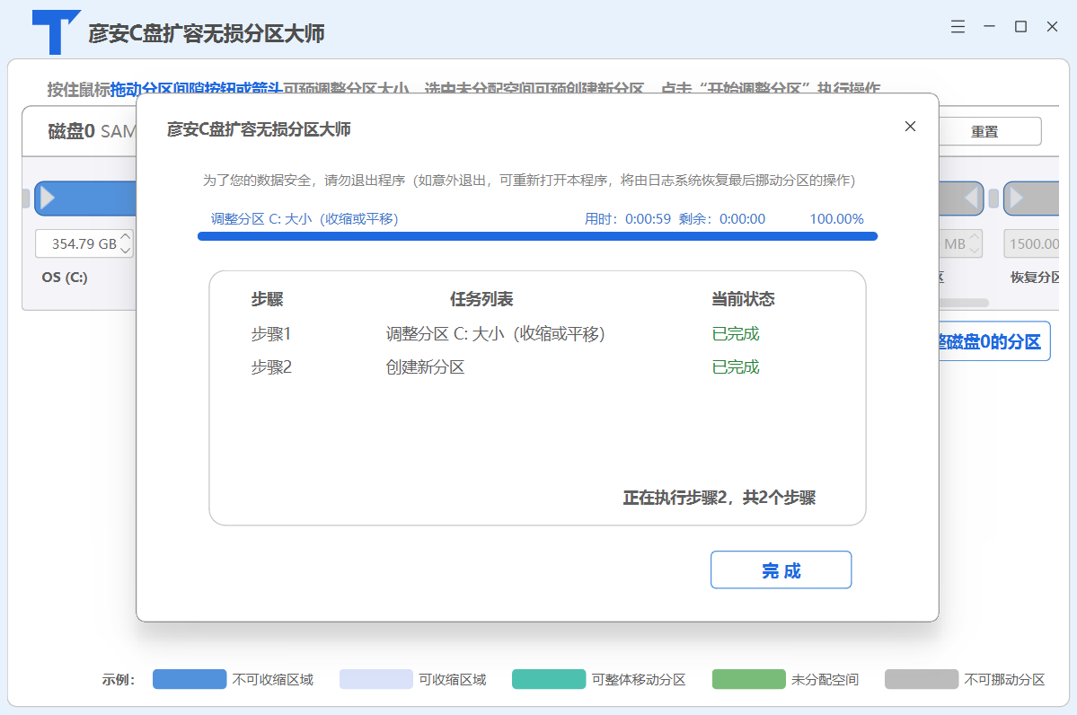The height and width of the screenshot is (715, 1077).
Task: Click the 用时: 0:00:59 elapsed time text
Action: pos(628,219)
